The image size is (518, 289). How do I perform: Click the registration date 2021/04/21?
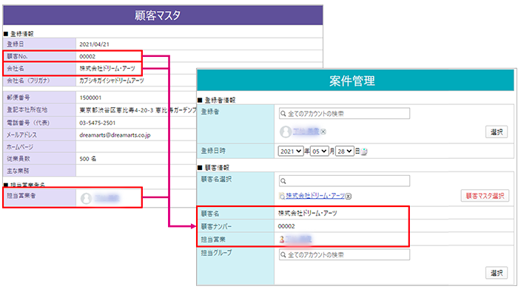pos(94,44)
